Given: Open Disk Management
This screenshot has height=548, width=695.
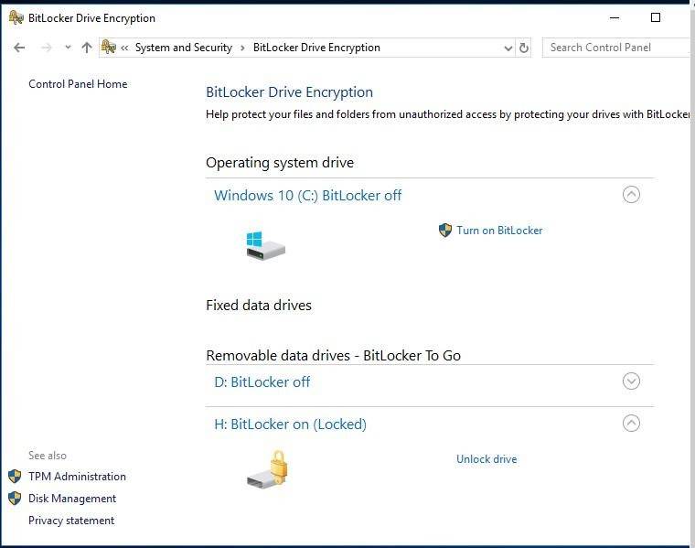Looking at the screenshot, I should point(72,499).
